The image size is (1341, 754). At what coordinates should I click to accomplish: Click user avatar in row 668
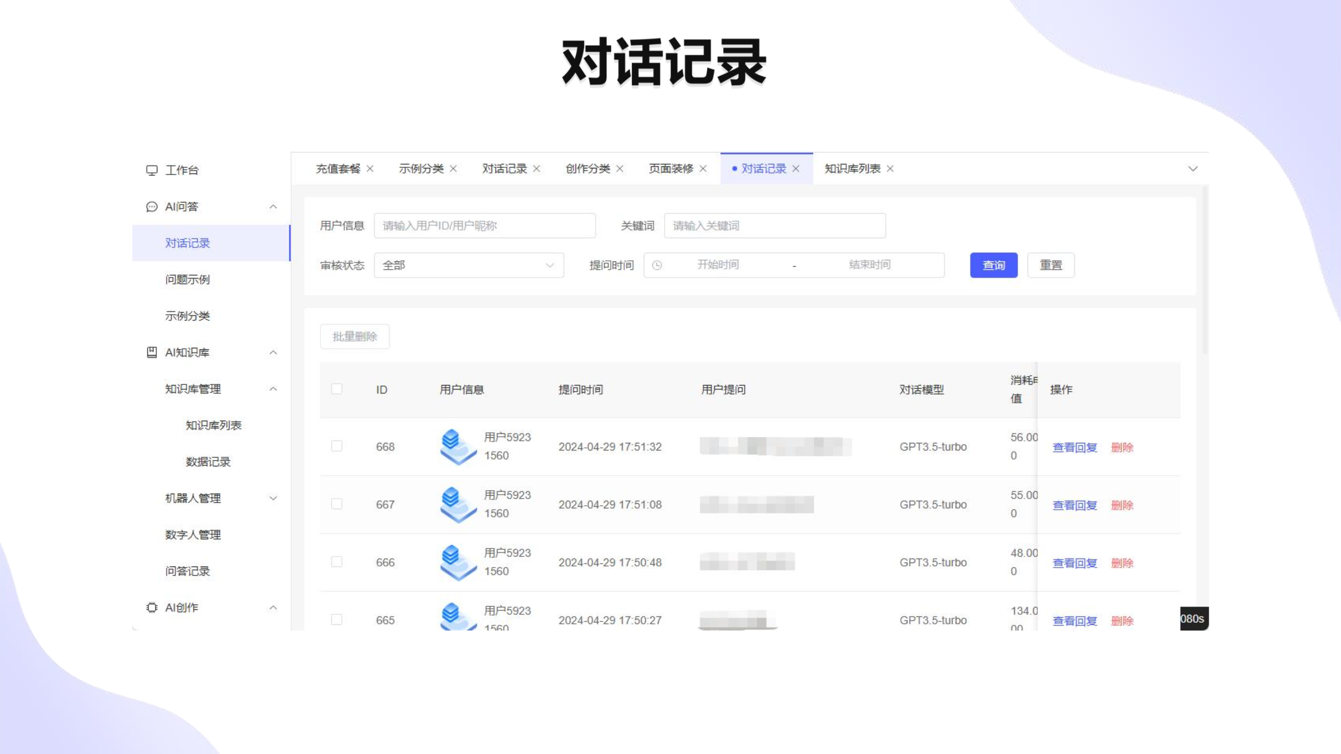(458, 446)
